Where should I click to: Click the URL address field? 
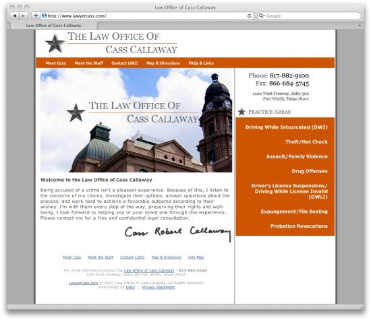[x=146, y=16]
